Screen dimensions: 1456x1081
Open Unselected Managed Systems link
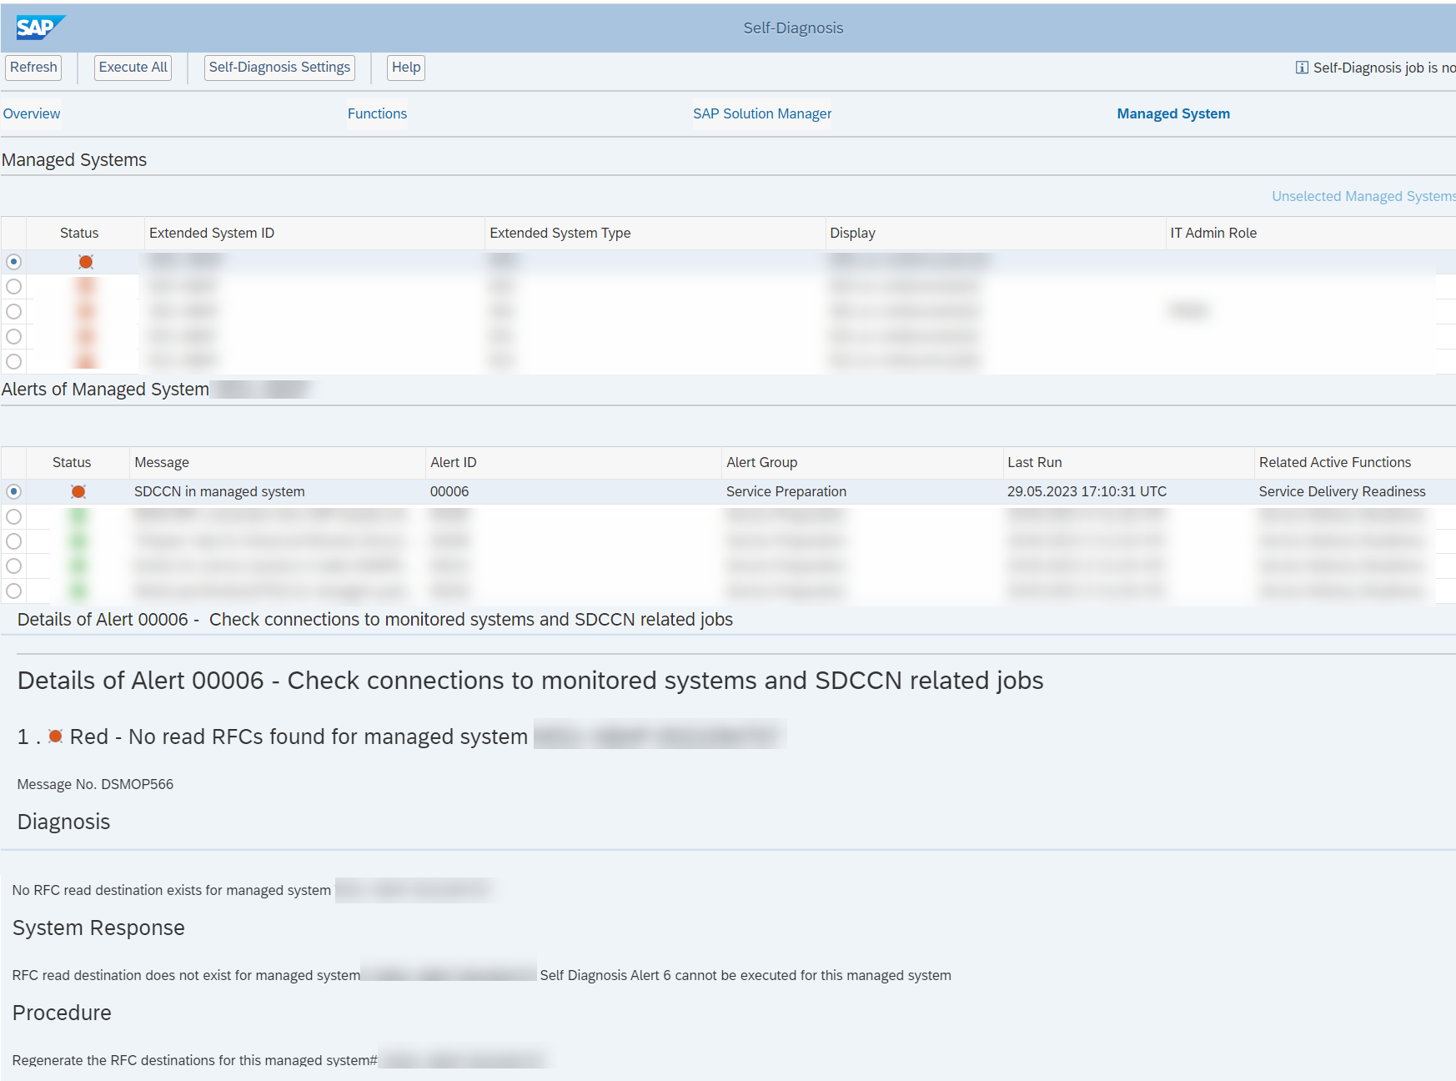pos(1363,196)
